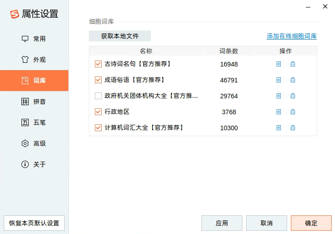The height and width of the screenshot is (234, 335).
Task: Open details icon for 计算机词汇大全
Action: pos(278,128)
